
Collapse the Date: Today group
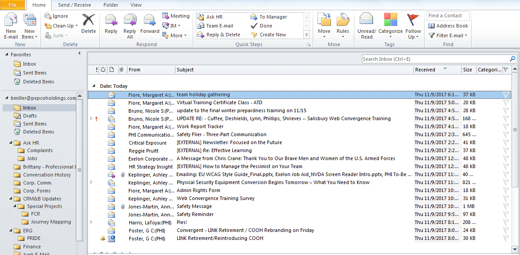pyautogui.click(x=93, y=86)
